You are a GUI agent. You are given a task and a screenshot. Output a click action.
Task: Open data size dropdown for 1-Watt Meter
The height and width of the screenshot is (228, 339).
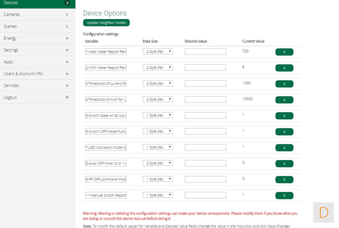coord(158,52)
